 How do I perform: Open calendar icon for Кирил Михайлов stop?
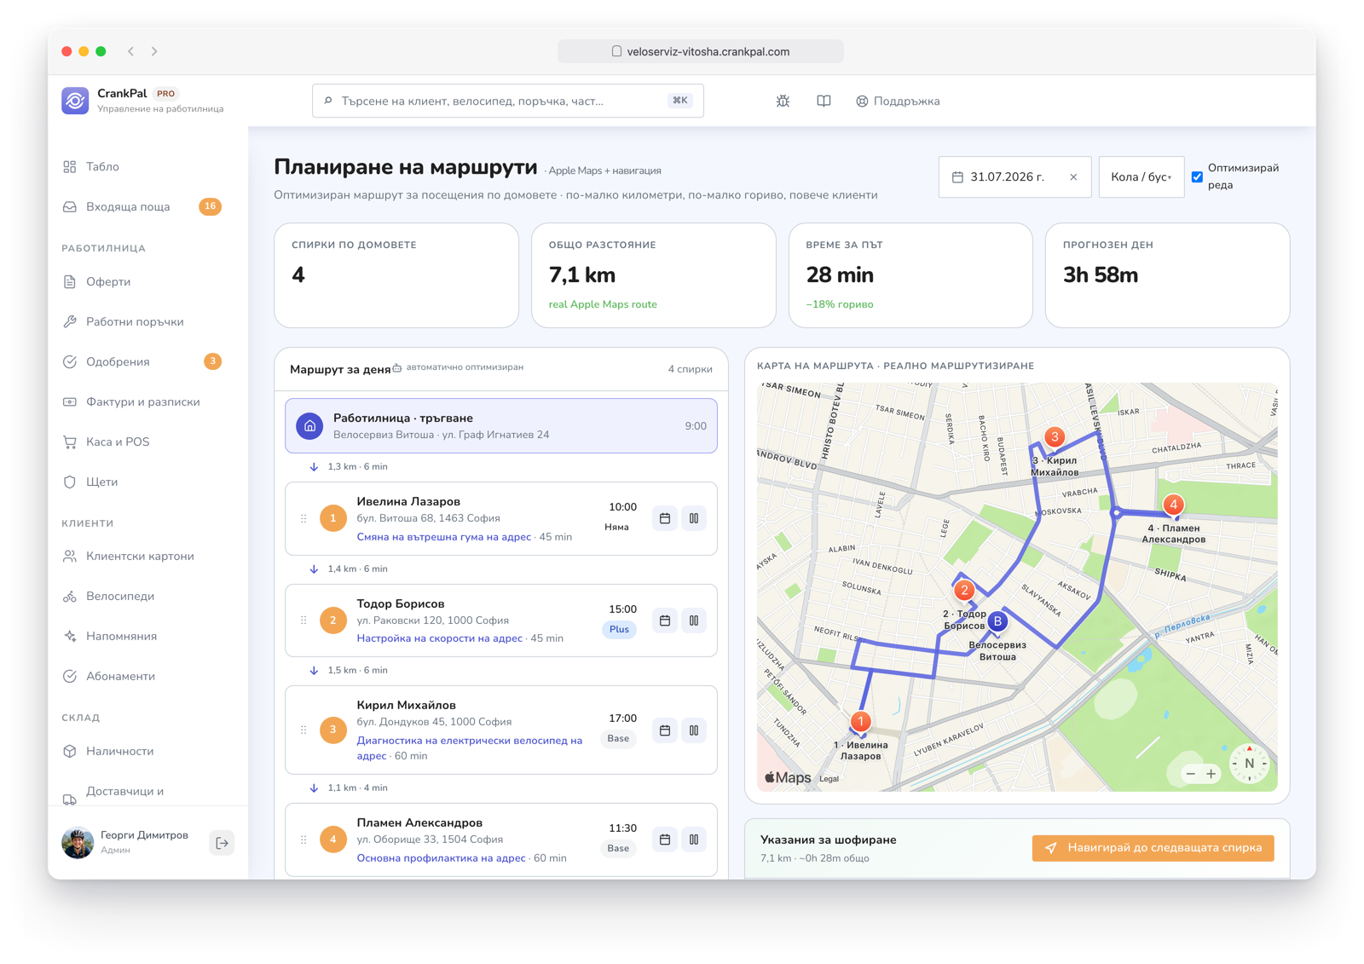pyautogui.click(x=665, y=730)
